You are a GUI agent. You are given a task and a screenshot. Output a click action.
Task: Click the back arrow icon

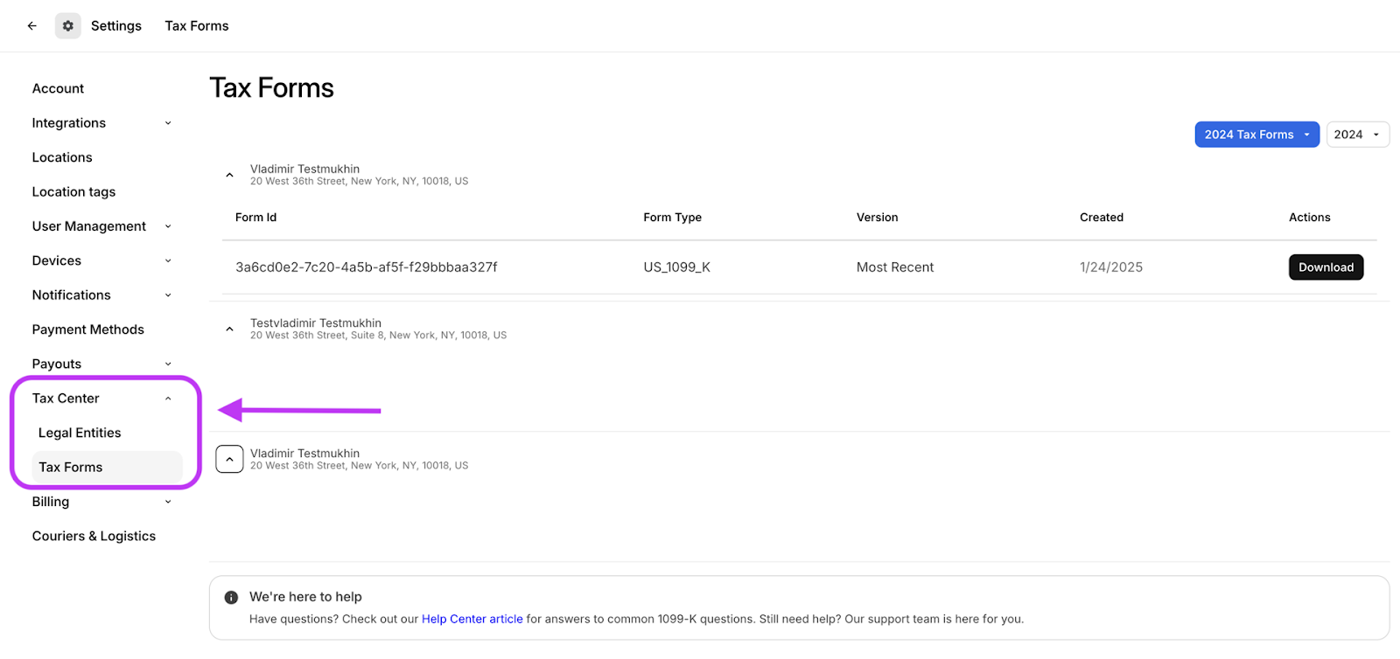32,26
